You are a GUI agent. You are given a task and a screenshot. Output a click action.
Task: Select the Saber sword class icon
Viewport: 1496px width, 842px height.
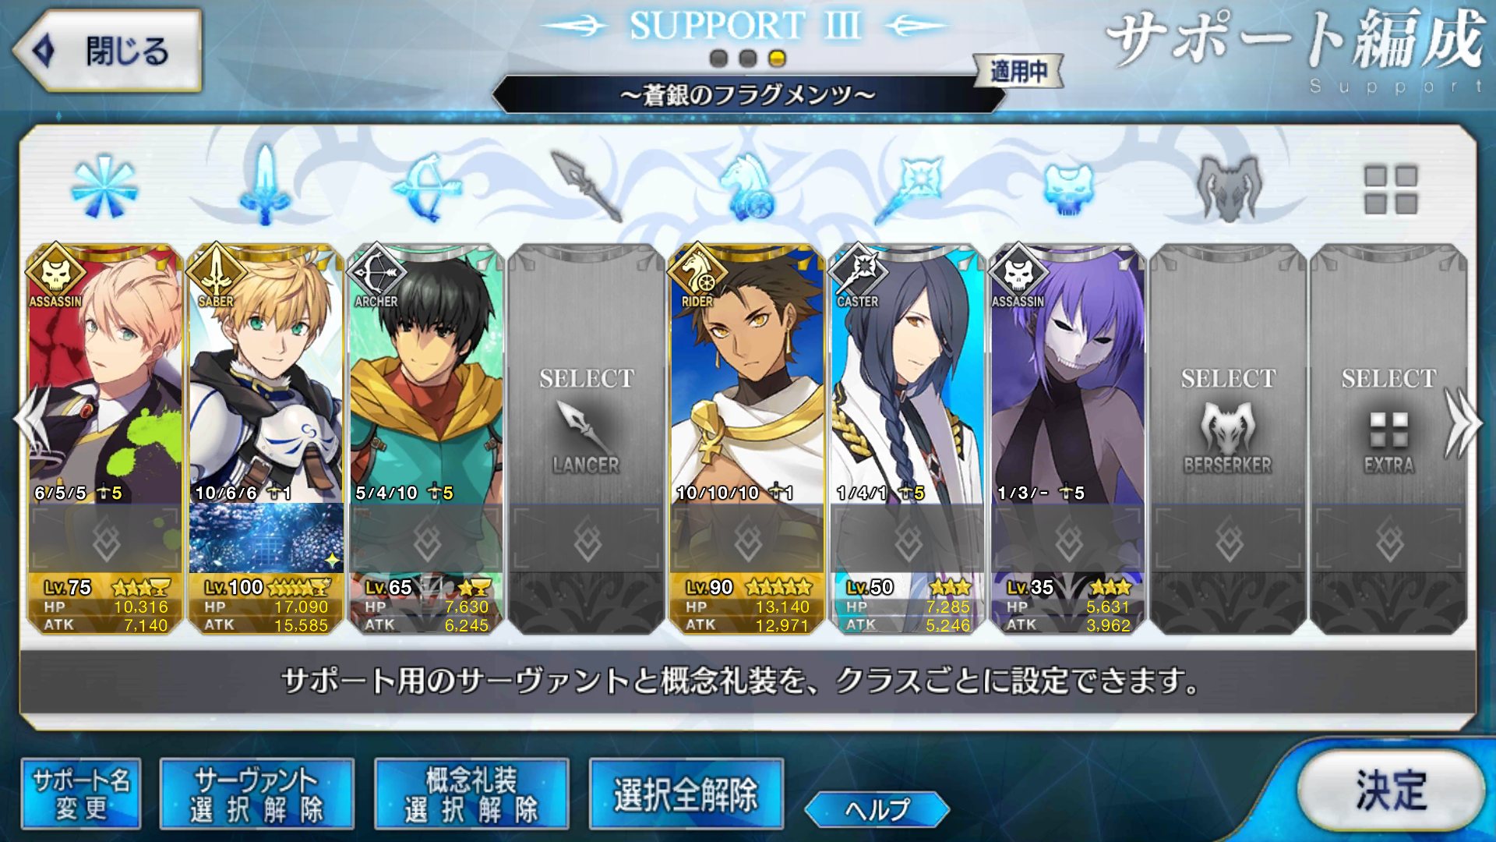pos(265,186)
